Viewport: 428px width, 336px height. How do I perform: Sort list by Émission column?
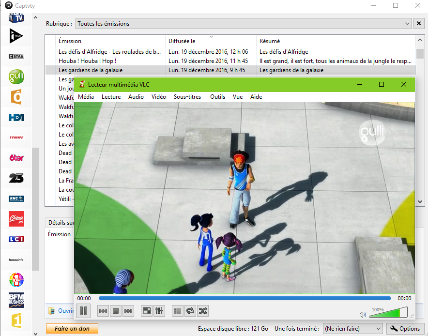110,41
